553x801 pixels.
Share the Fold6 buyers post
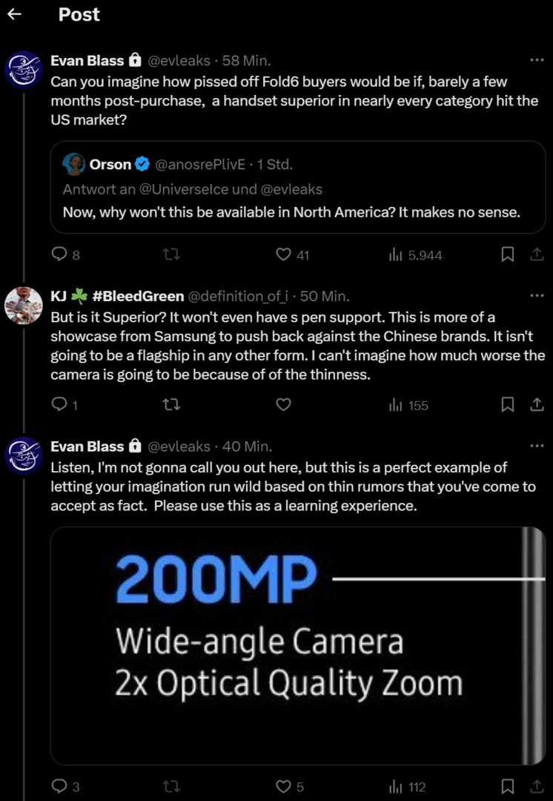pos(536,254)
